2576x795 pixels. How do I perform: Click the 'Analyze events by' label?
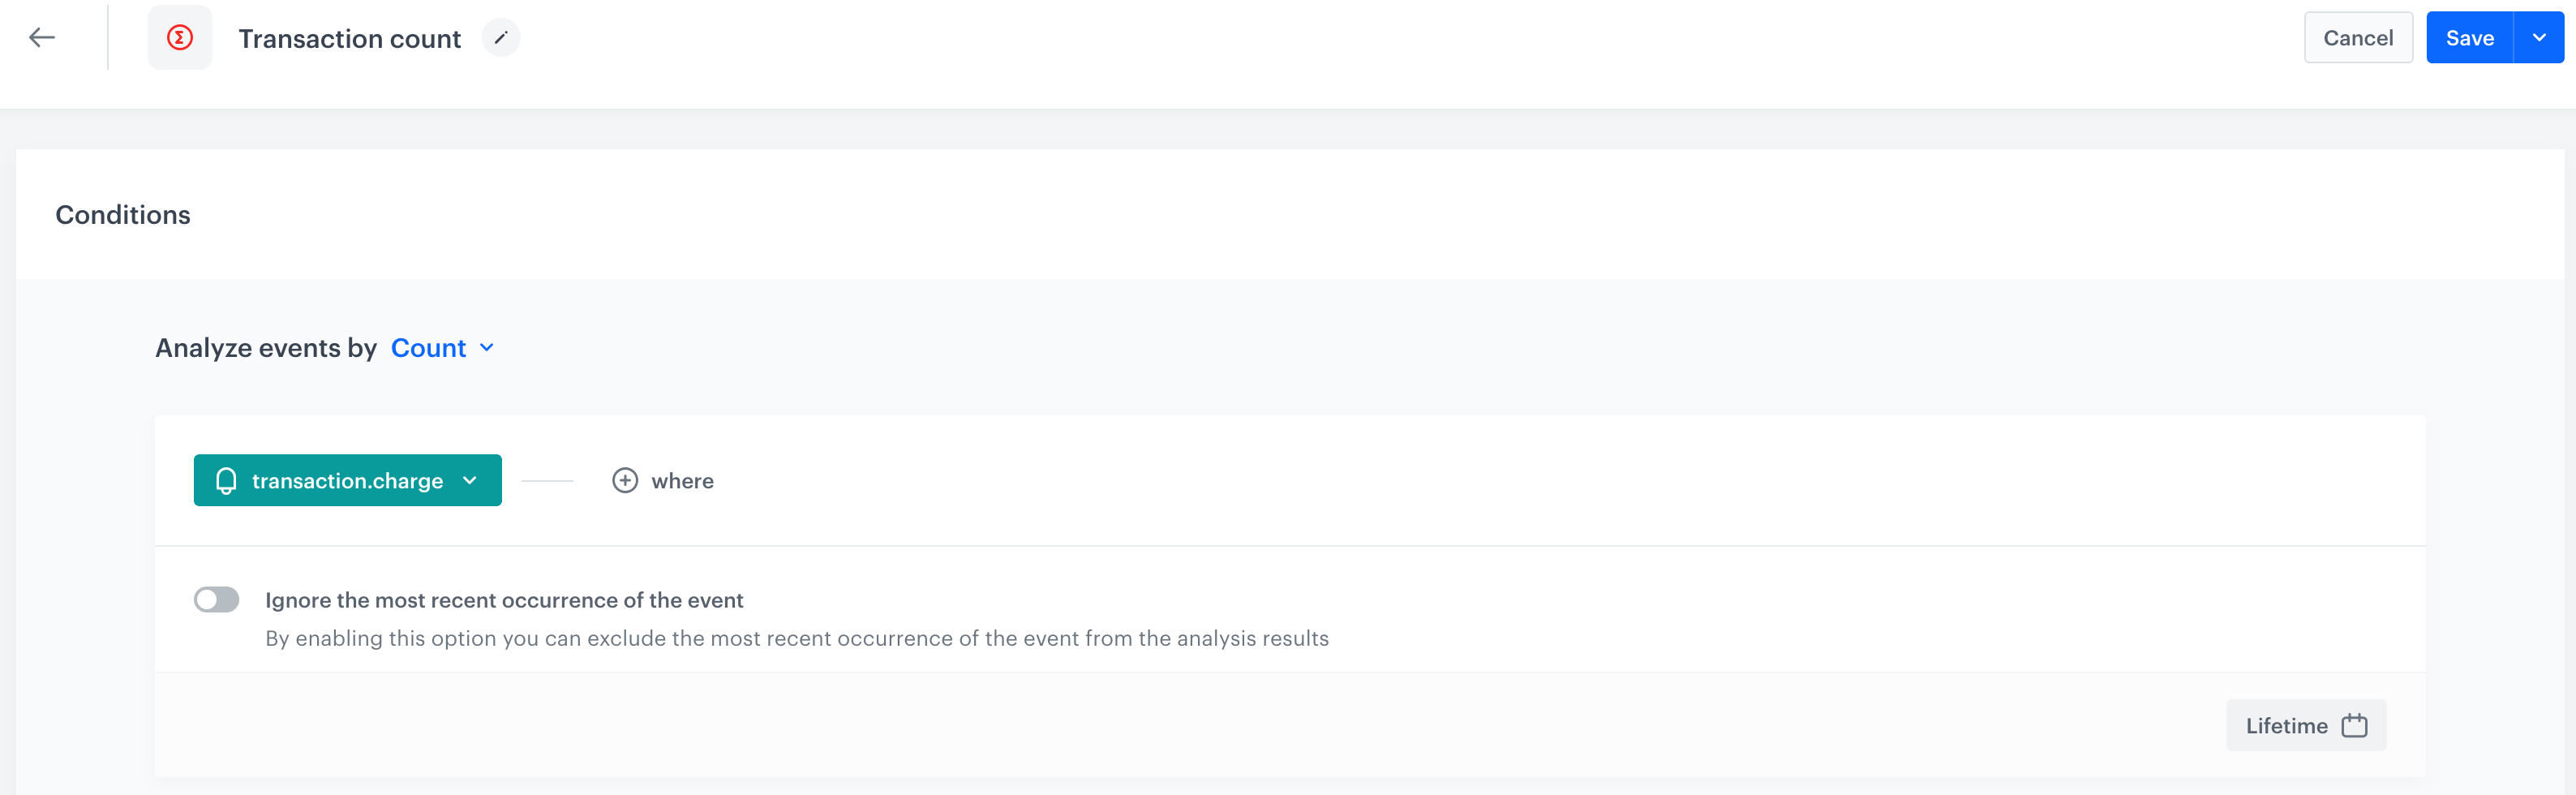[x=266, y=348]
